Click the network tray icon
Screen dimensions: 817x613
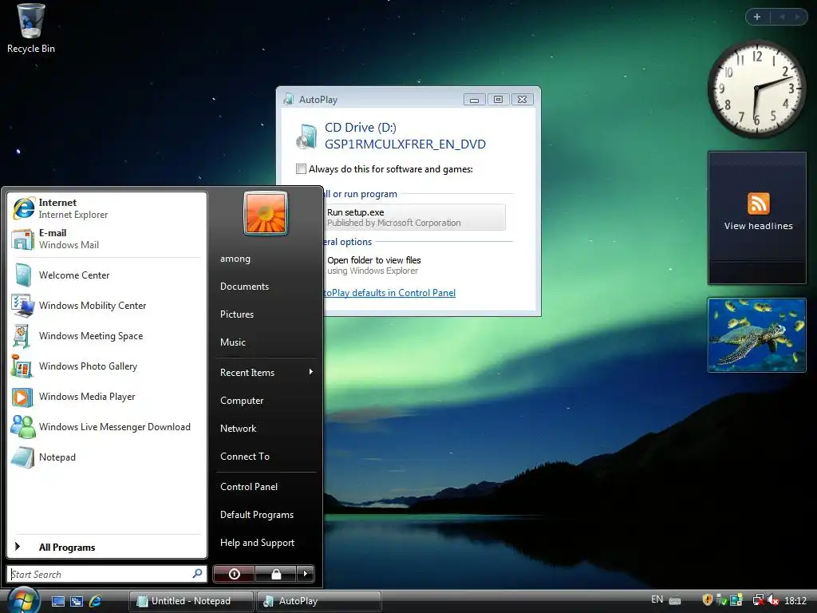click(759, 600)
